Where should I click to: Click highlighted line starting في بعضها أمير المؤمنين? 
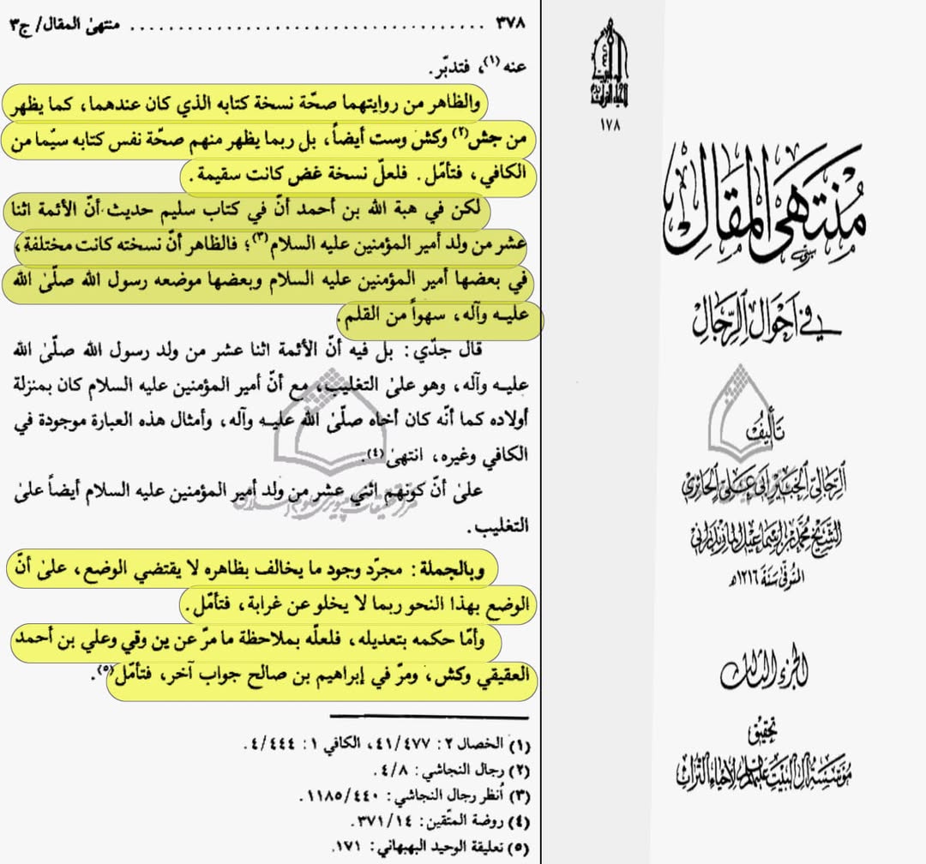pos(268,284)
